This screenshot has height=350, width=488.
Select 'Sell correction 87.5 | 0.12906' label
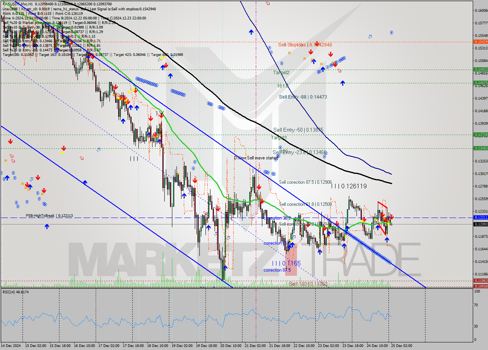click(x=305, y=182)
